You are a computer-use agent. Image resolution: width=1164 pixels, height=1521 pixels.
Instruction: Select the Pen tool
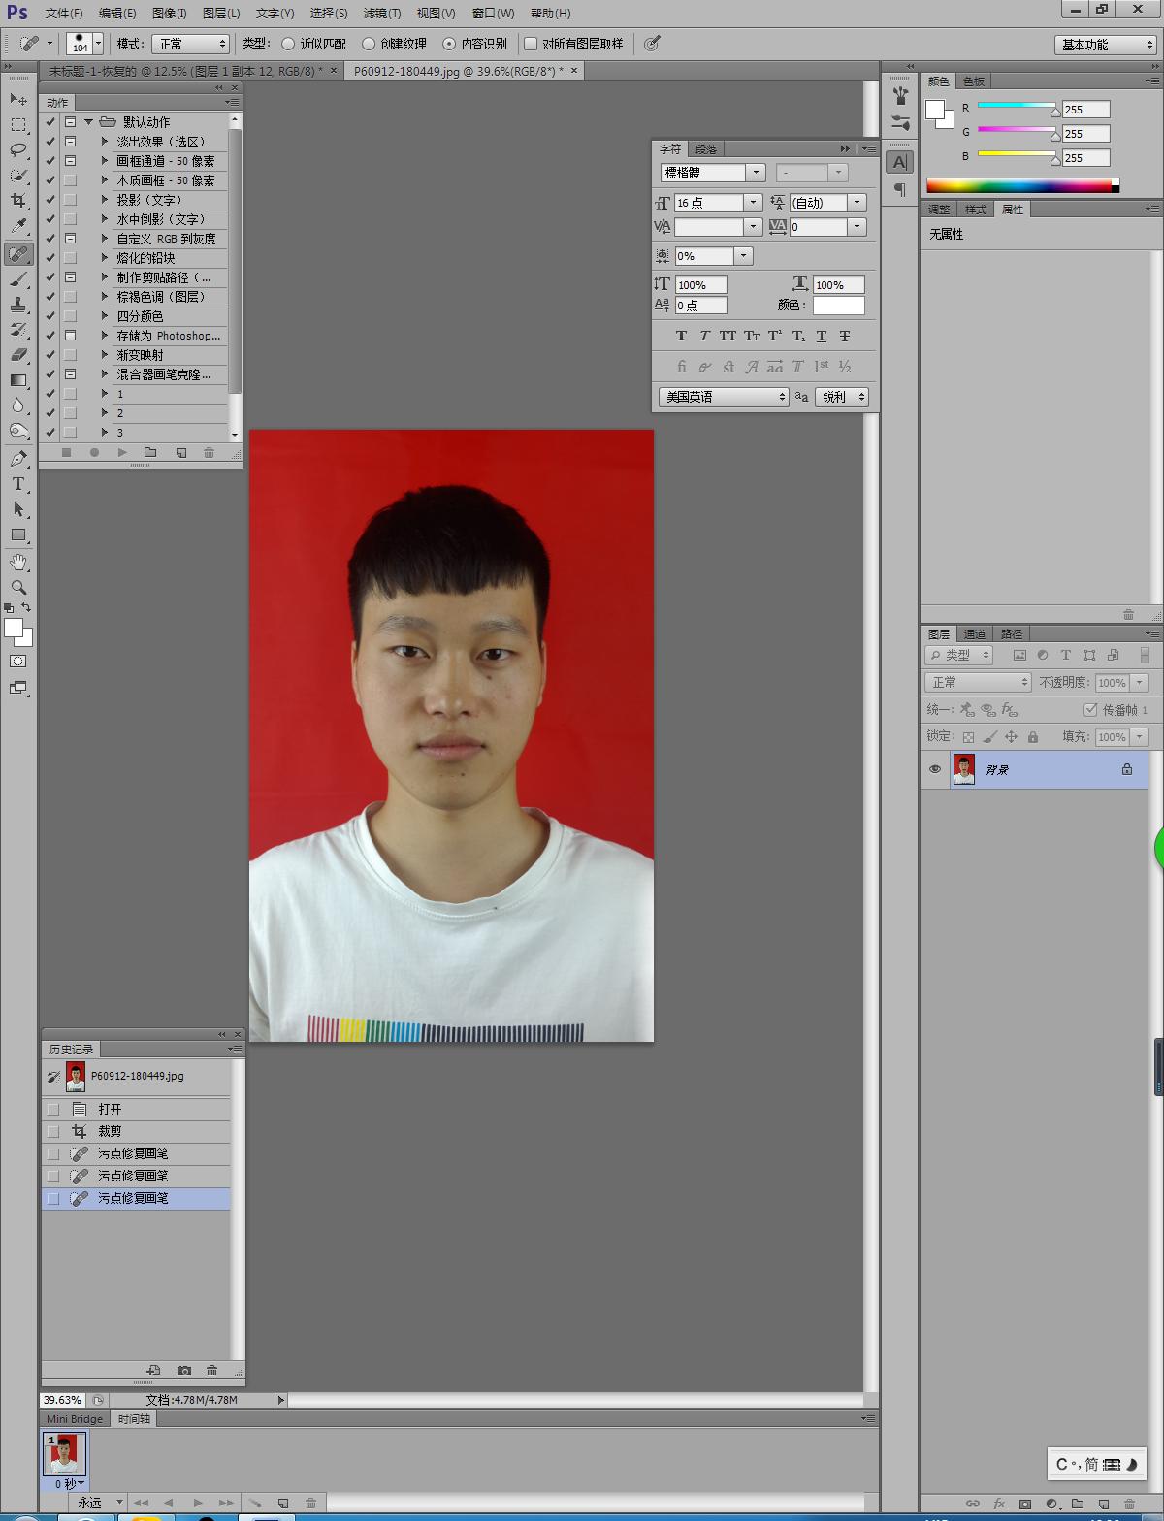[x=18, y=459]
